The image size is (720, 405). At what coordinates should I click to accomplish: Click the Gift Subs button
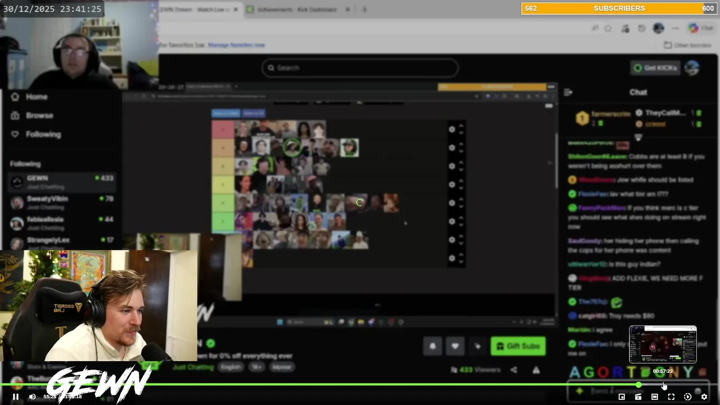pos(518,346)
